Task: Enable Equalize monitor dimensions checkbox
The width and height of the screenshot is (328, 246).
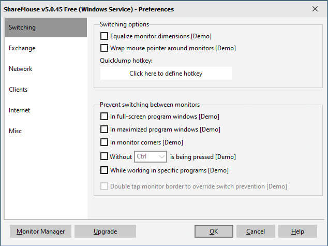Action: pyautogui.click(x=104, y=36)
